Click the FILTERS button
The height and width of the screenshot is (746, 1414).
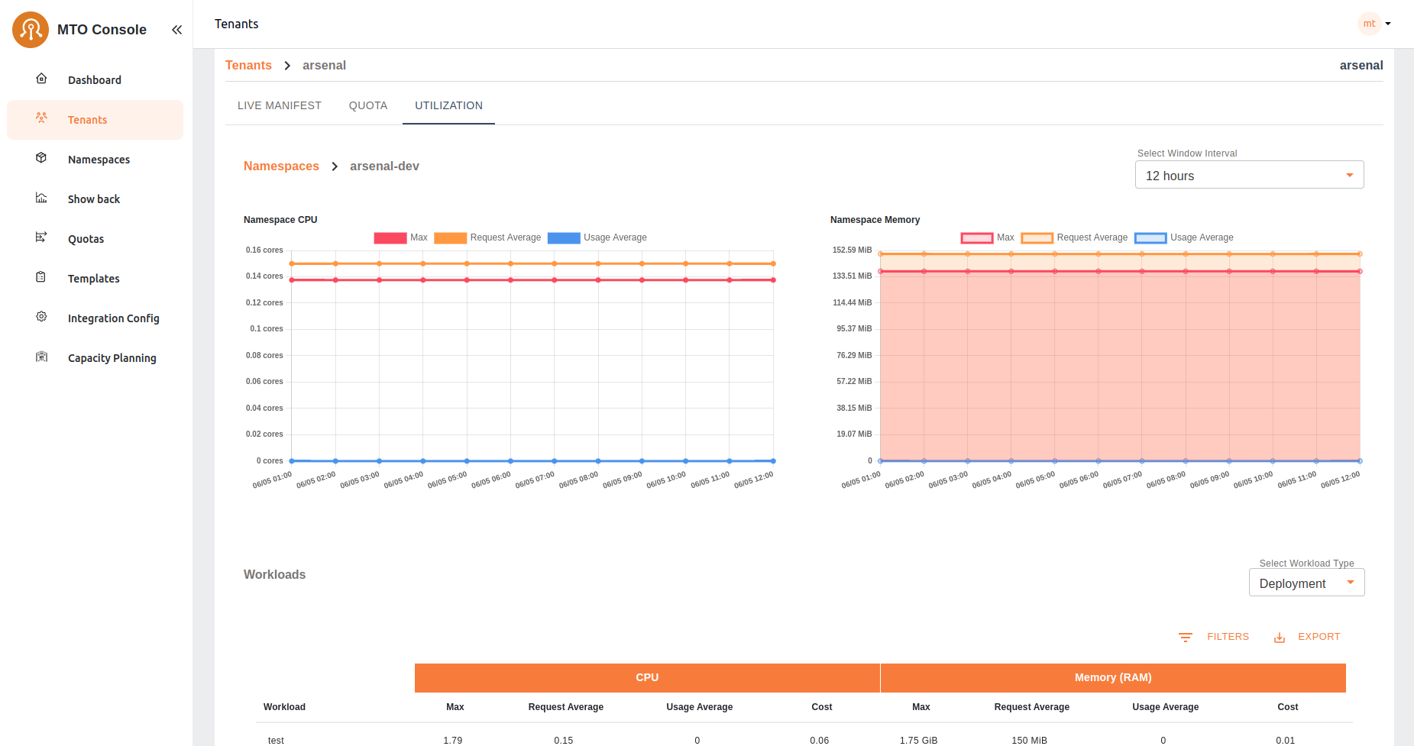(1215, 637)
